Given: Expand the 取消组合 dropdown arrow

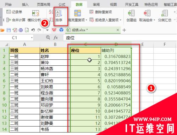Looking at the screenshot, I should pos(154,20).
